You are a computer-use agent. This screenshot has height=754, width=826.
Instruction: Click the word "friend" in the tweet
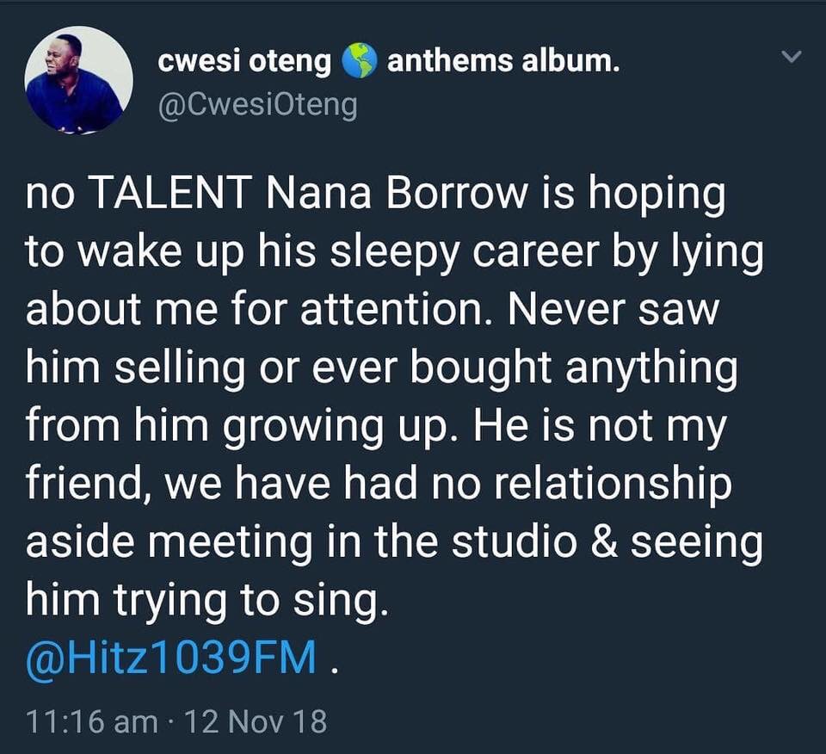click(x=81, y=486)
